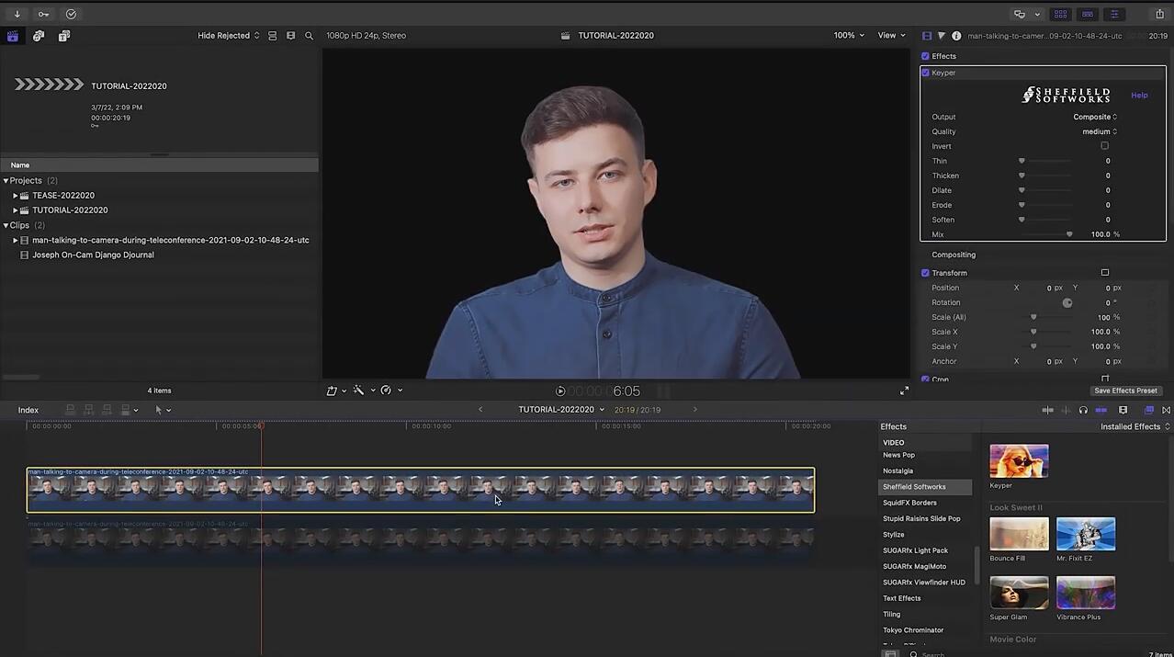Toggle audio skimming headphones icon
The width and height of the screenshot is (1174, 657).
pos(1083,410)
